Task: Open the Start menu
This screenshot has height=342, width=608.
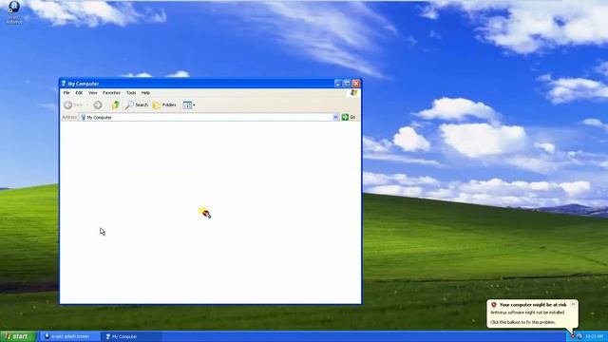Action: pos(18,336)
